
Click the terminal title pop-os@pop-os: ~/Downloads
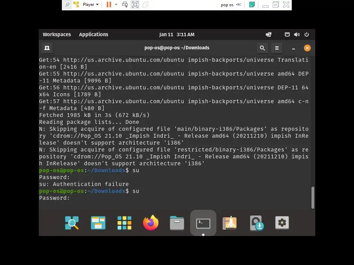pyautogui.click(x=177, y=48)
